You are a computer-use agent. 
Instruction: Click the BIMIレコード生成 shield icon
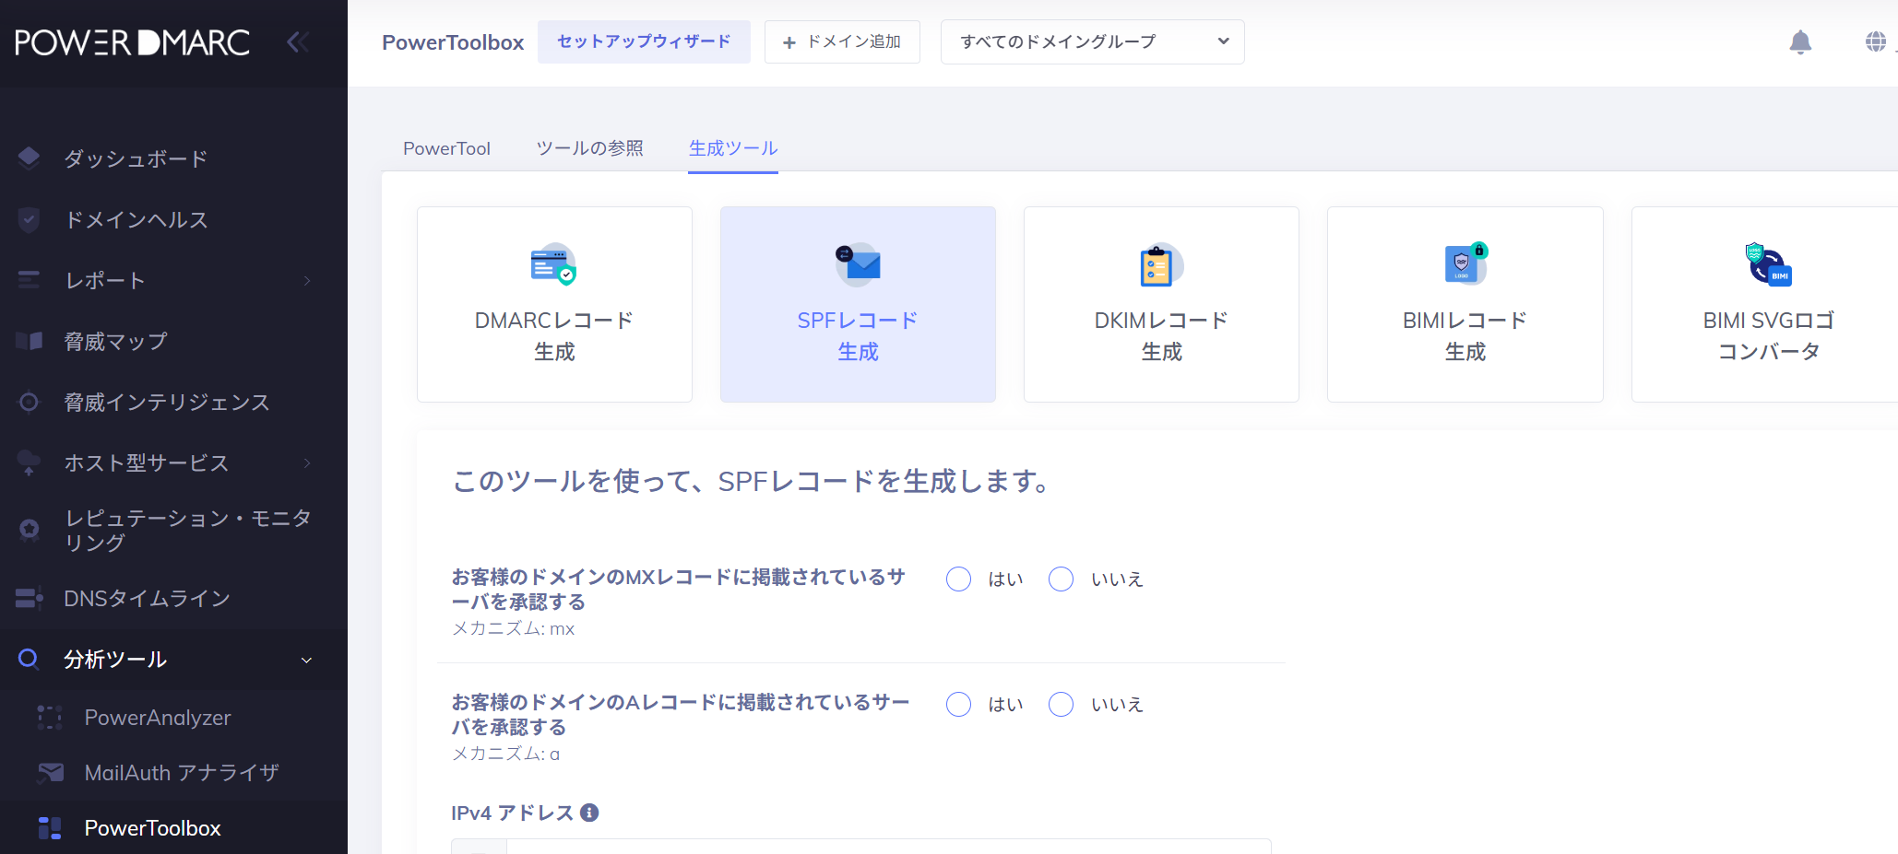(x=1465, y=264)
